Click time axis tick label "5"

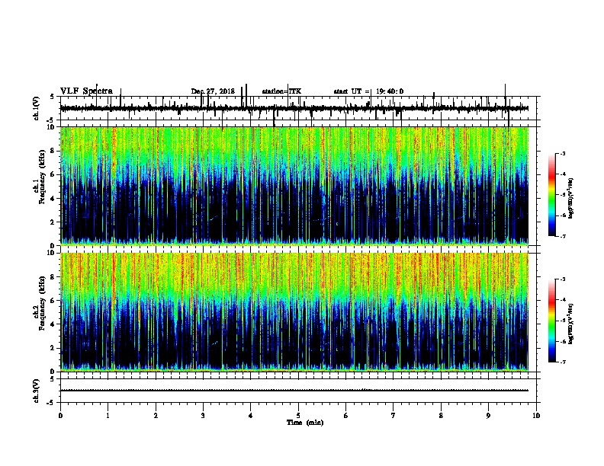[298, 416]
